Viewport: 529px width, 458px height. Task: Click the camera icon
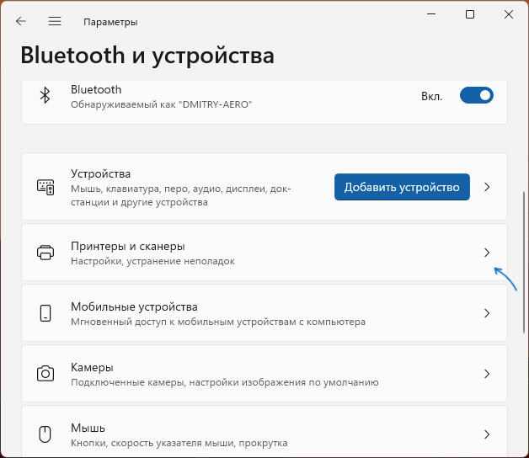(x=45, y=373)
